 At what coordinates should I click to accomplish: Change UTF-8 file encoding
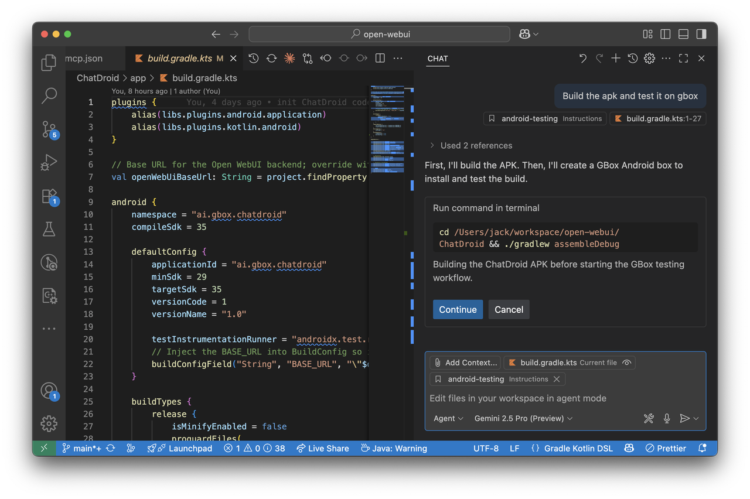pos(486,448)
